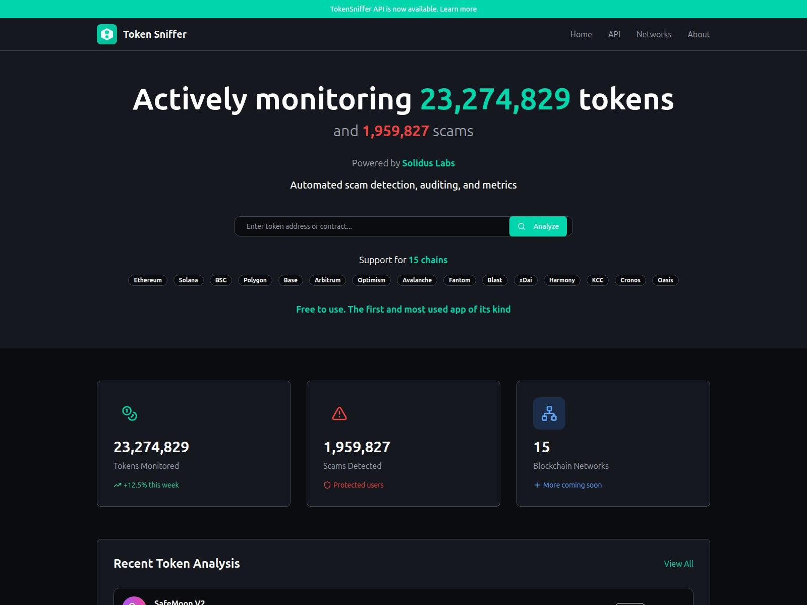807x605 pixels.
Task: Click the 'More coming soon' text
Action: [x=572, y=485]
